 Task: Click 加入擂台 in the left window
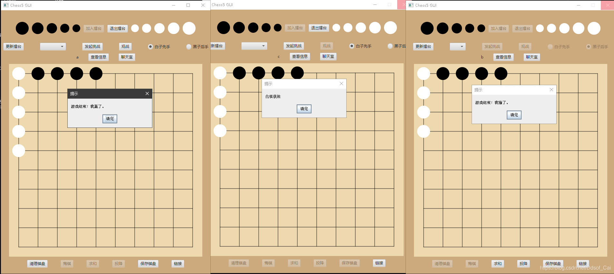pyautogui.click(x=94, y=29)
